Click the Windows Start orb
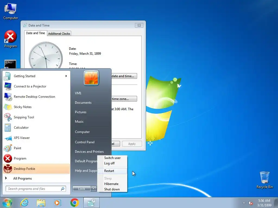The image size is (278, 208). (7, 203)
